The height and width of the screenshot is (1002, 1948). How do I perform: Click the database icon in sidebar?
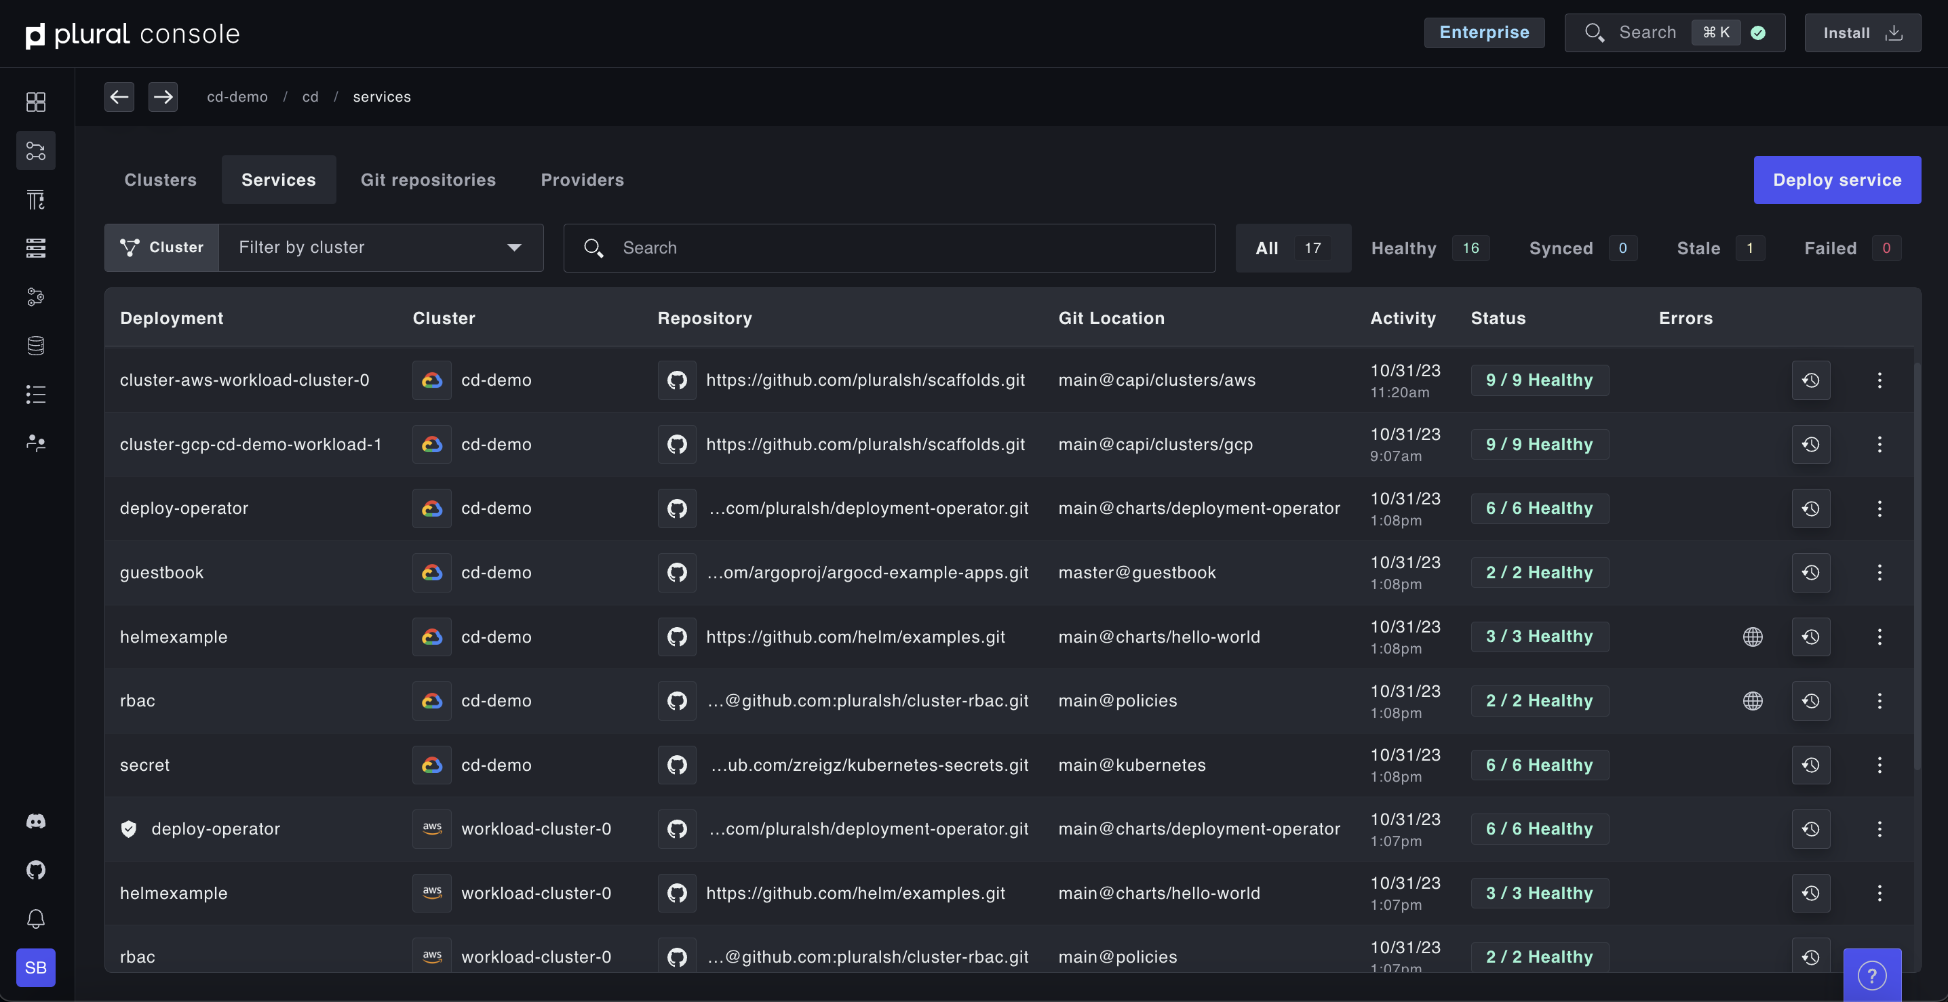point(35,345)
